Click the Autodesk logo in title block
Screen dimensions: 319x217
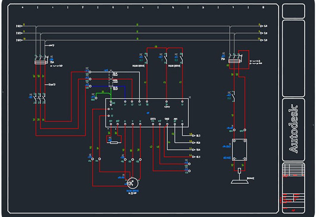click(x=293, y=129)
